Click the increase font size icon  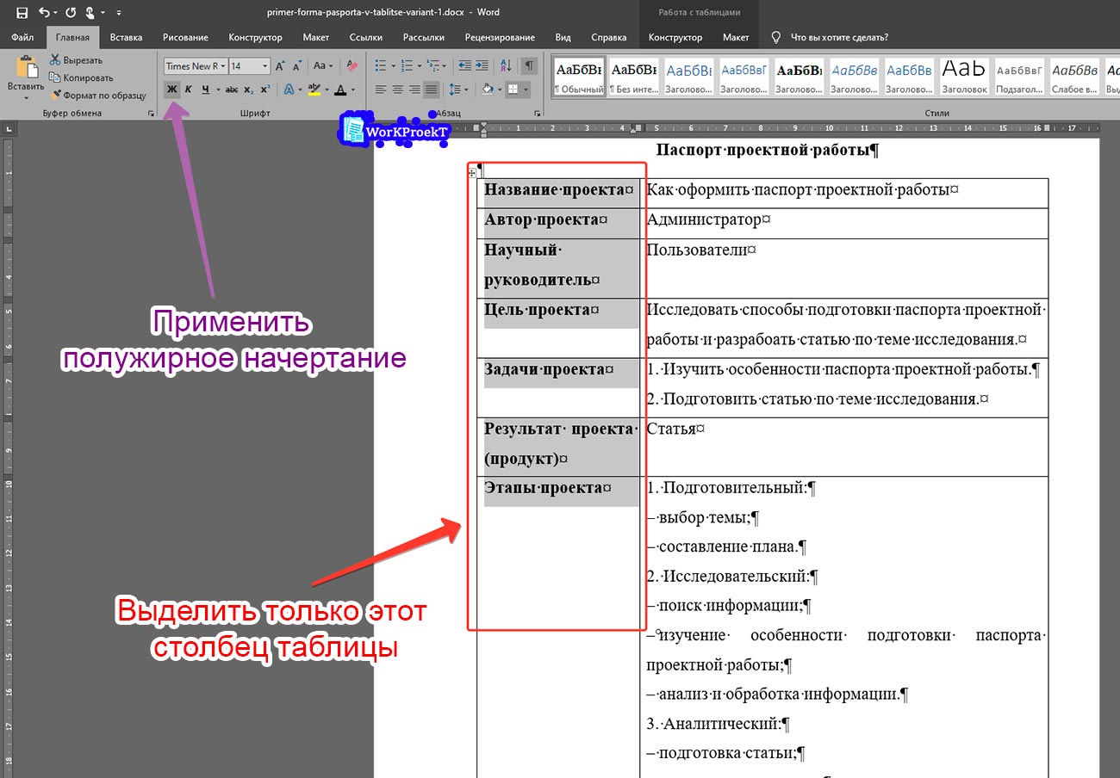[x=280, y=66]
